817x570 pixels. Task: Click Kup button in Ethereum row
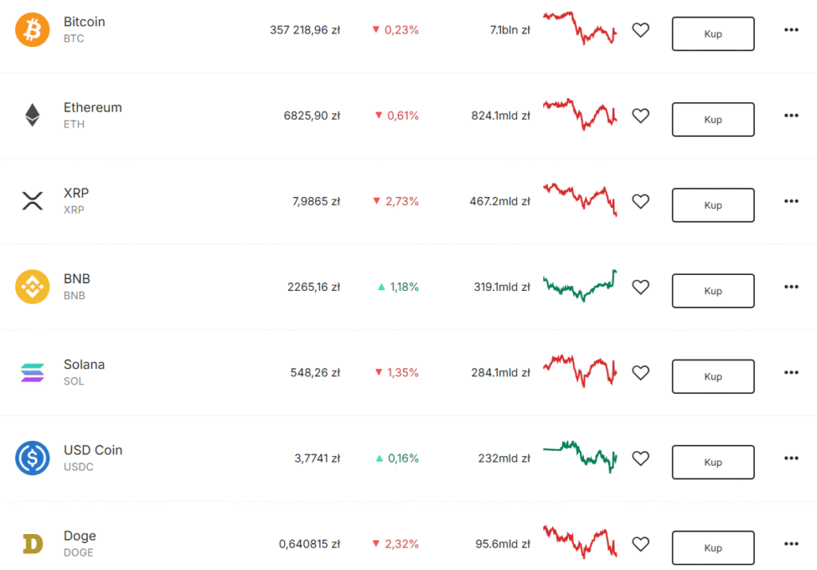point(712,120)
